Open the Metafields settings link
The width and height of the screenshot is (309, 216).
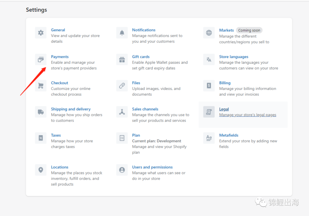coord(229,135)
